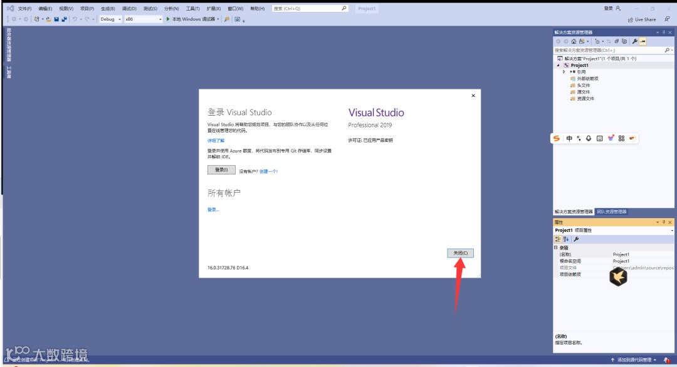
Task: Click the Save icon in toolbar
Action: click(x=56, y=19)
